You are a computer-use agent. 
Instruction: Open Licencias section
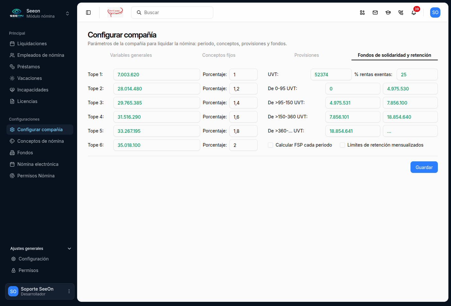40,101
